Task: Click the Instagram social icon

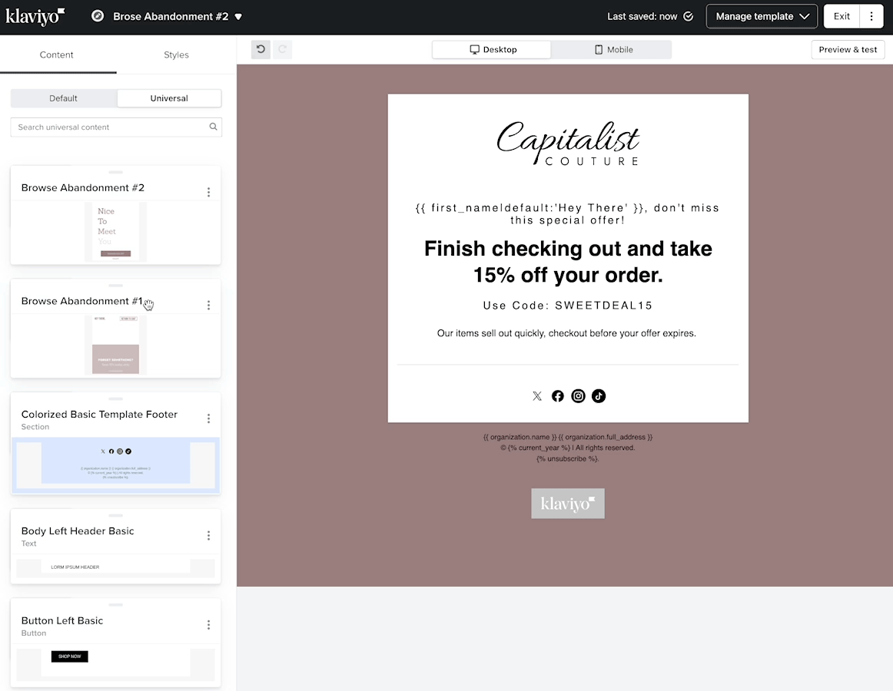Action: coord(578,396)
